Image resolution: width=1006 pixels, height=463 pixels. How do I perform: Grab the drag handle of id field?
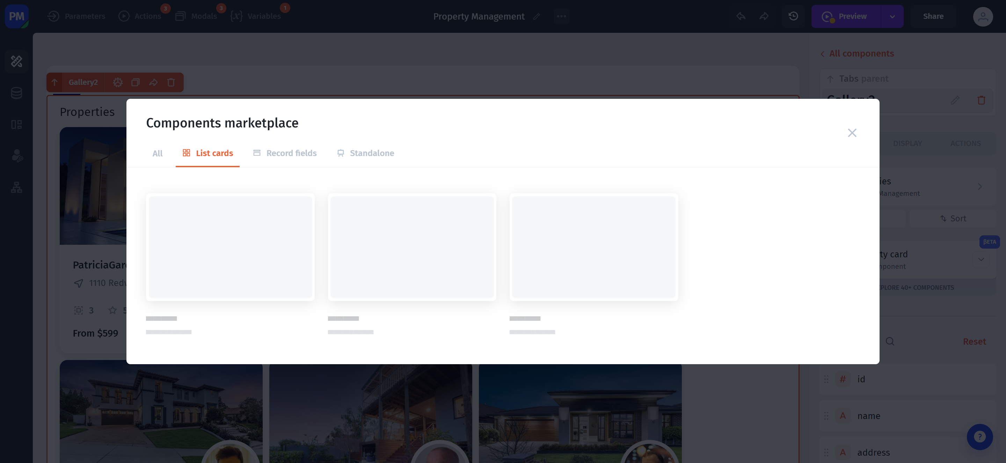[826, 379]
